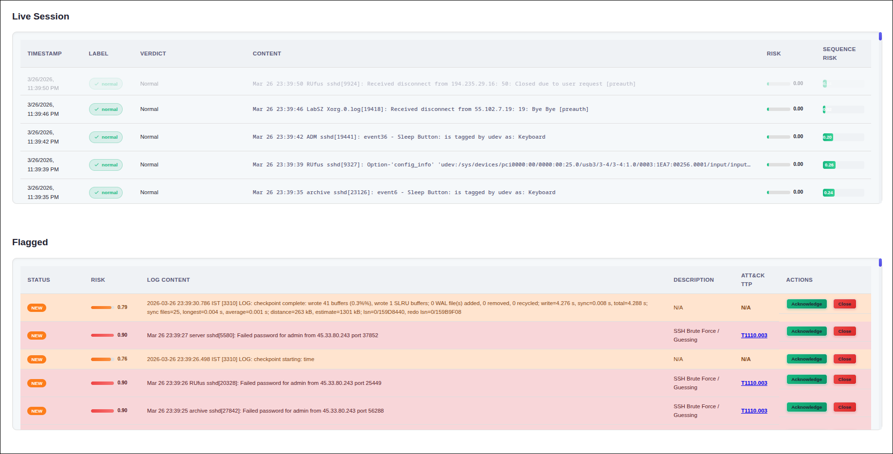This screenshot has width=893, height=454.
Task: Select log 'RUfus sshd[9327]: Option-'config_info''
Action: [x=501, y=165]
